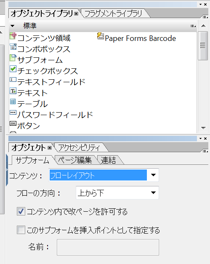Image resolution: width=210 pixels, height=264 pixels.
Task: Open the library palette menu icon
Action: point(205,17)
